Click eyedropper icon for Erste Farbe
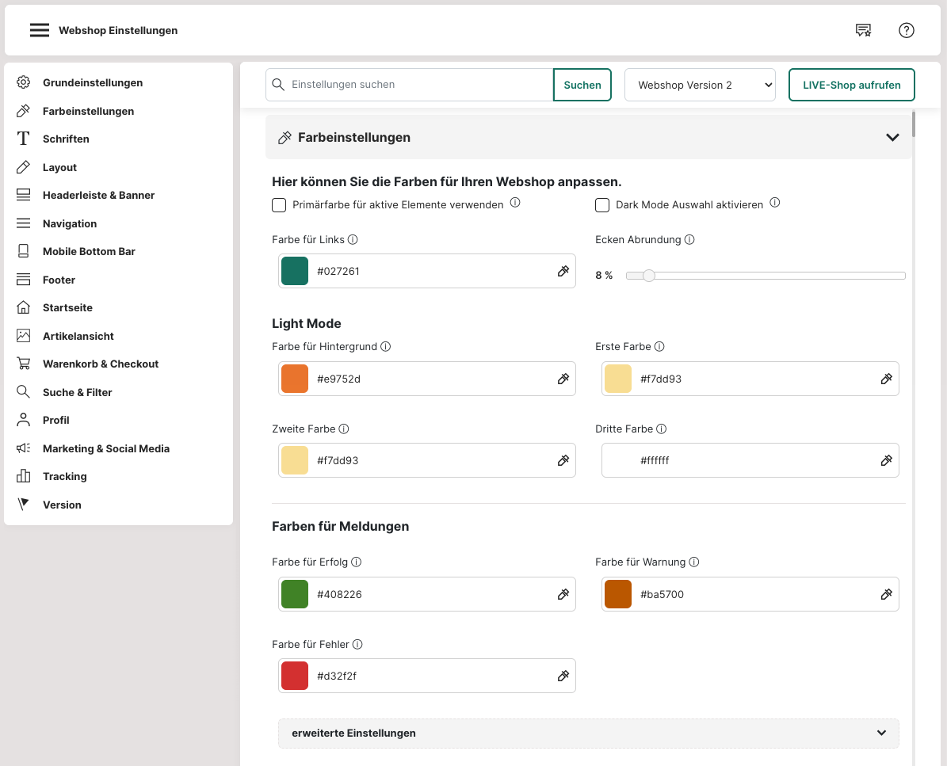This screenshot has height=766, width=947. 887,379
